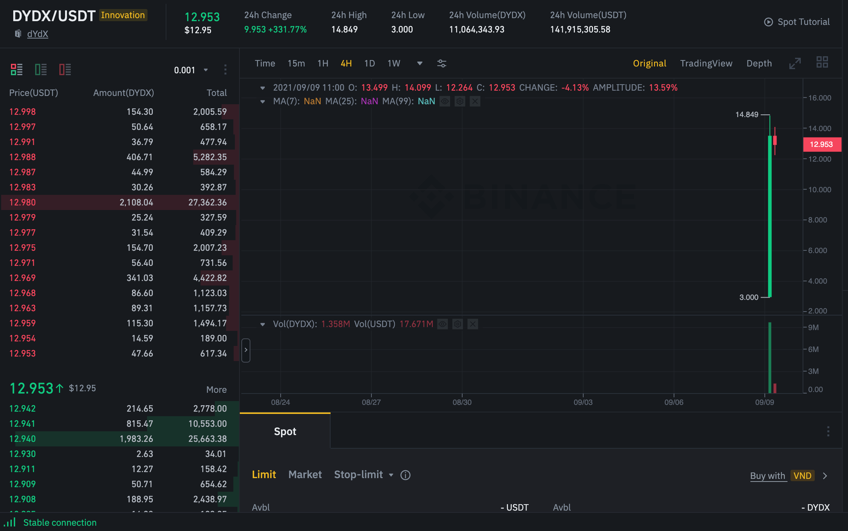
Task: Expand the extra timeframes dropdown arrow
Action: tap(419, 63)
